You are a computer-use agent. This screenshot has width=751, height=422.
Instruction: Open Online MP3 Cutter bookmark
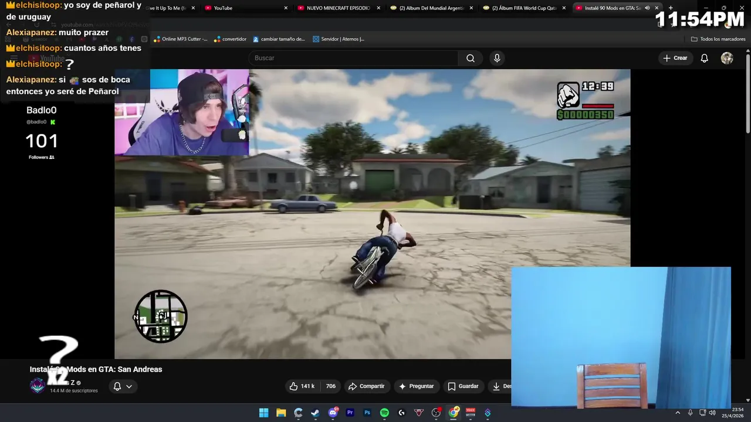coord(181,39)
